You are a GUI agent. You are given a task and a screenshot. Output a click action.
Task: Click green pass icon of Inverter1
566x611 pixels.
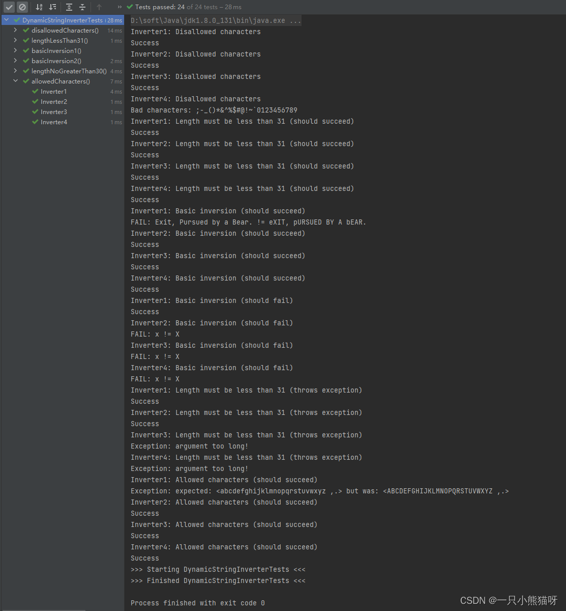(35, 92)
